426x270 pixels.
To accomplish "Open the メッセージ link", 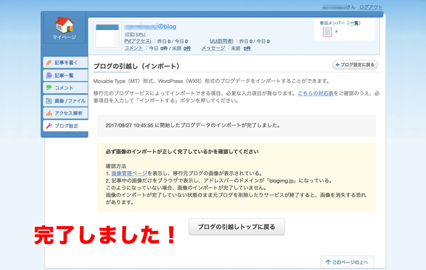I will point(213,48).
